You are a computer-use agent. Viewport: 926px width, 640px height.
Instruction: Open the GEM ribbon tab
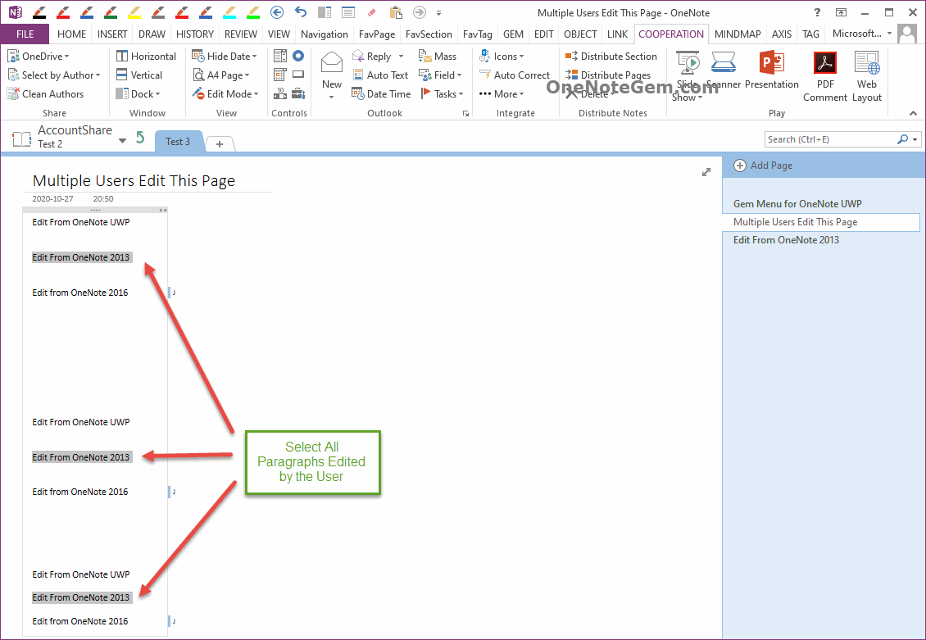tap(513, 34)
